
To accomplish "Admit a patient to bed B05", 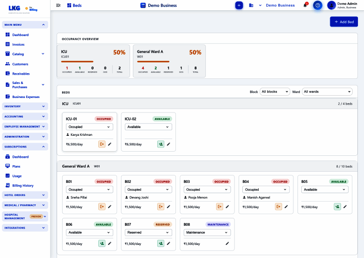I will [x=337, y=207].
